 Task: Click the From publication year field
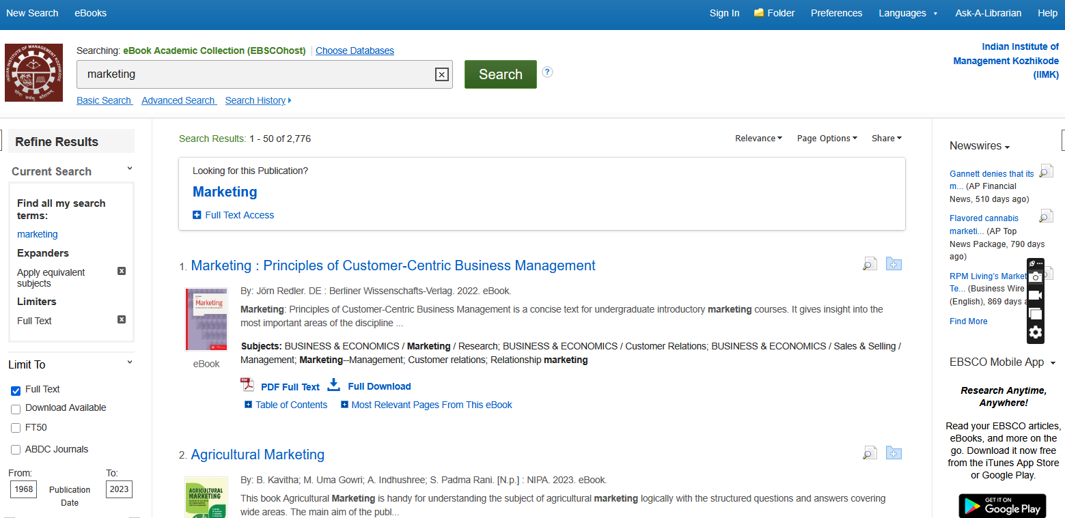[x=23, y=489]
